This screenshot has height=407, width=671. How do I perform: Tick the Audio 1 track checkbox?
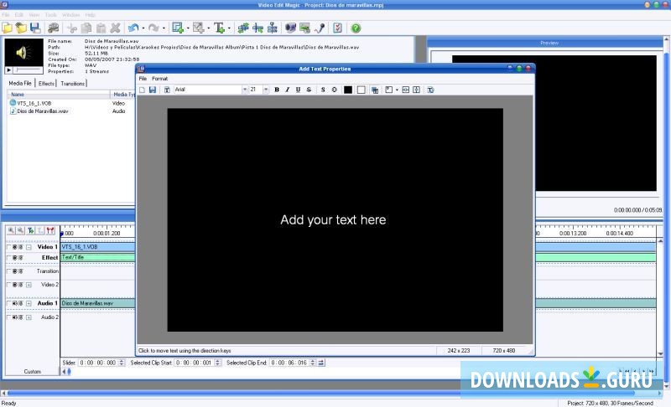pyautogui.click(x=8, y=303)
